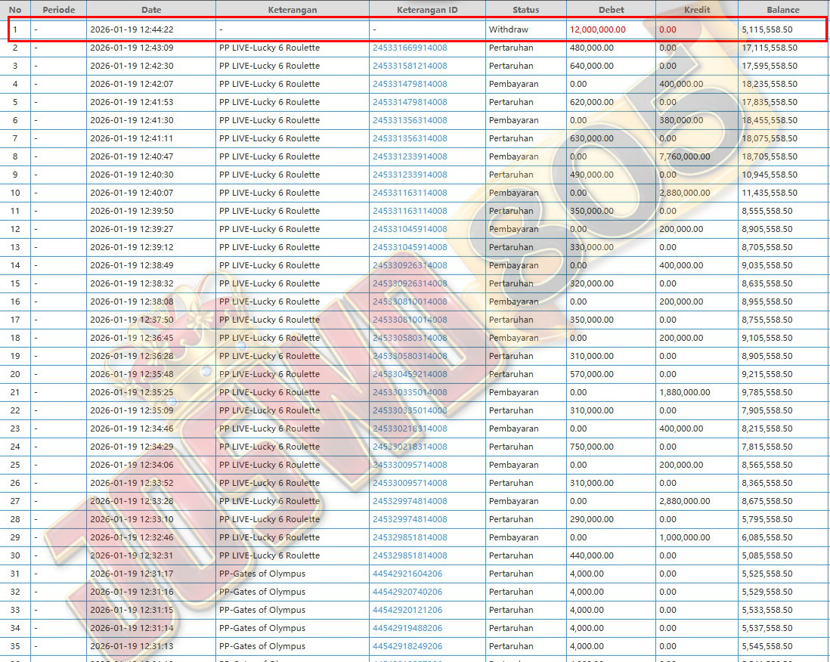Select the Withdraw status cell in row 1
This screenshot has height=662, width=830.
508,29
